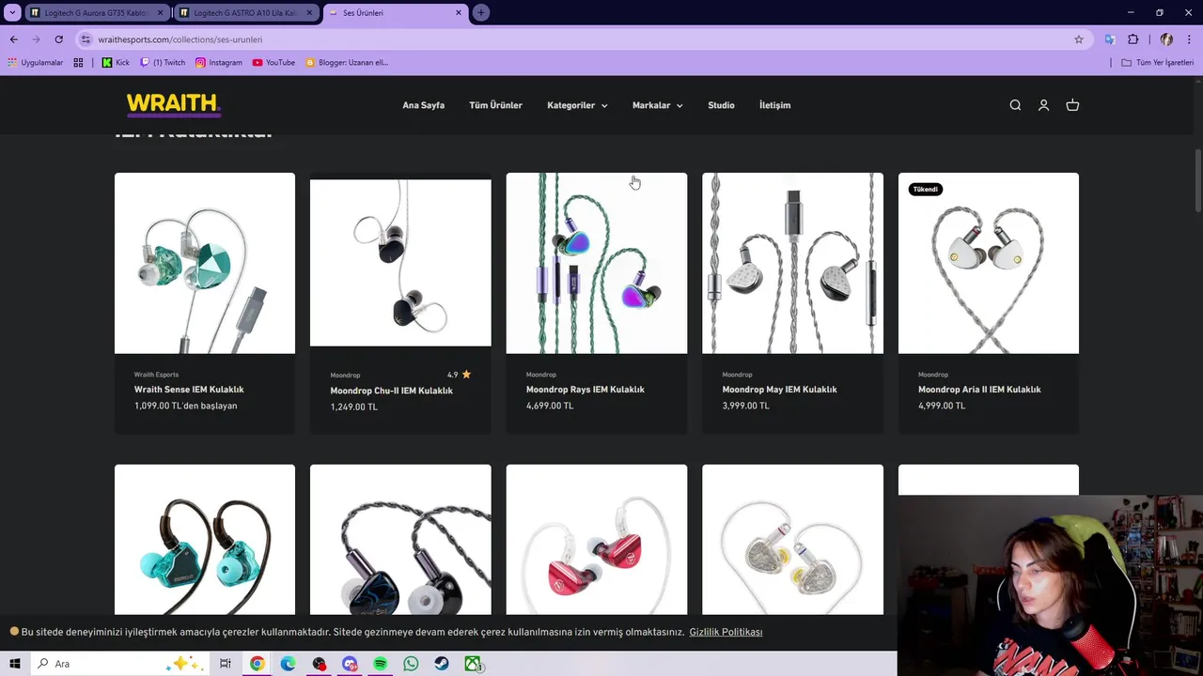Open Moondrop Chu-II IEM Kulaklık product image
This screenshot has width=1203, height=676.
(400, 263)
